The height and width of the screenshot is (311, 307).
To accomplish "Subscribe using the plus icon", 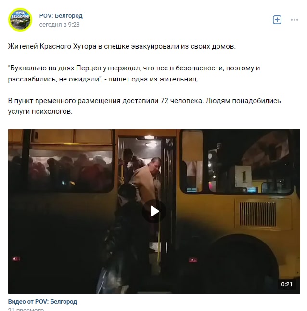I will tap(277, 20).
